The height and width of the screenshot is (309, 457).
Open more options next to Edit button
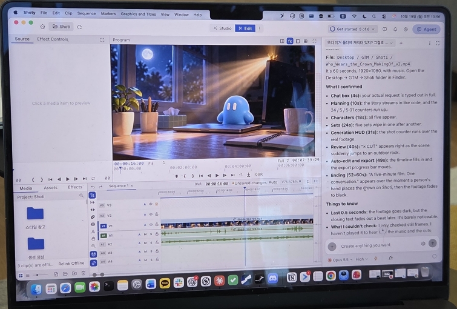pyautogui.click(x=259, y=28)
